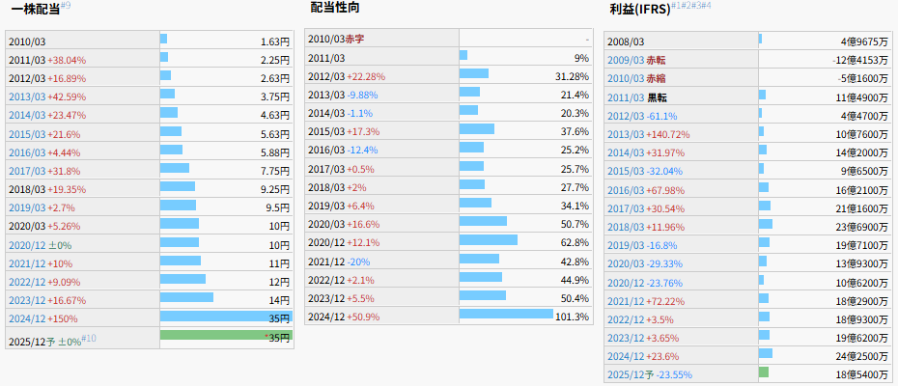Click the 62.8% bar for 2020/12 payout
The height and width of the screenshot is (386, 898).
click(x=489, y=240)
